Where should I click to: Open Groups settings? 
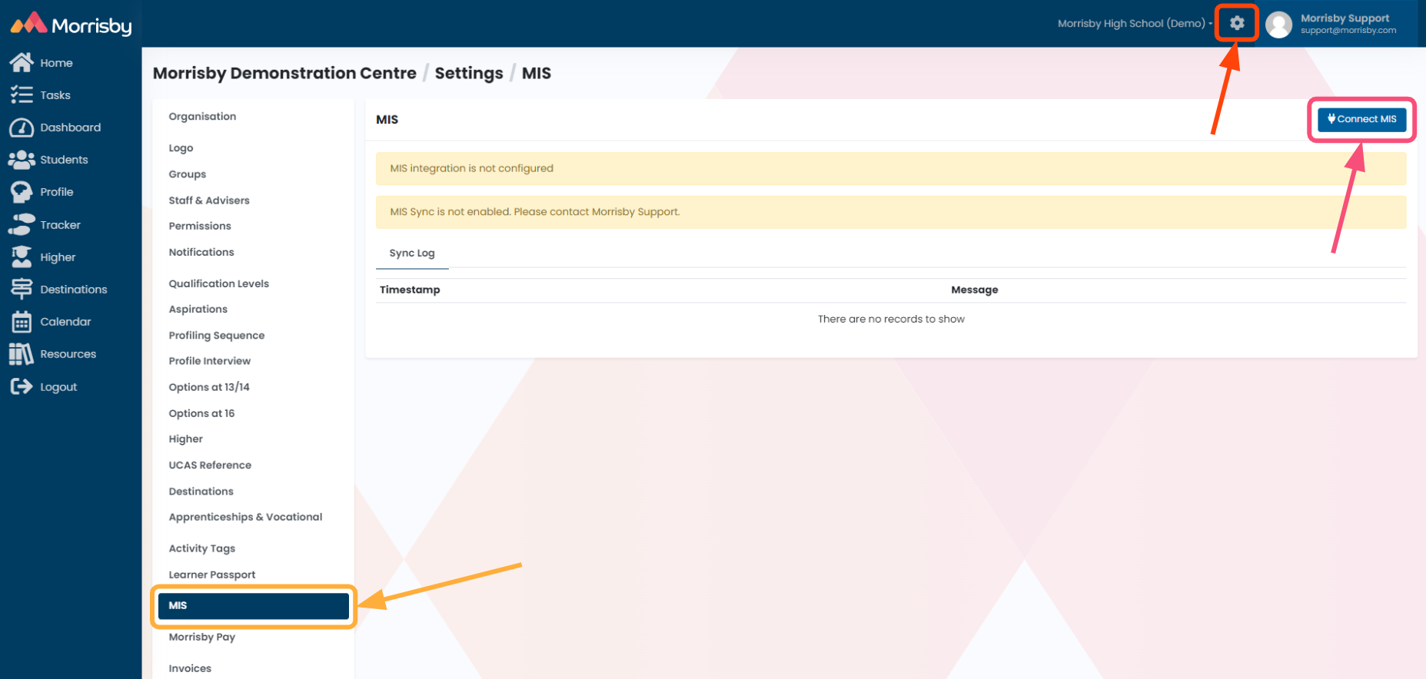coord(188,174)
